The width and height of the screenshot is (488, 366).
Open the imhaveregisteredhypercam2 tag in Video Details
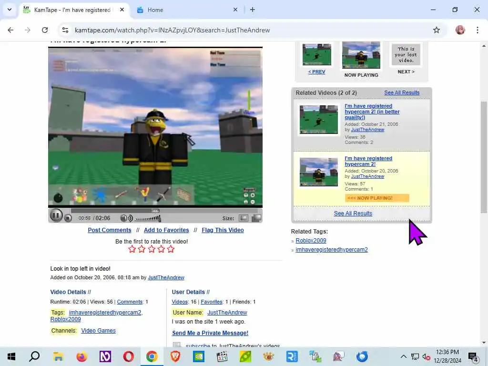(x=105, y=312)
